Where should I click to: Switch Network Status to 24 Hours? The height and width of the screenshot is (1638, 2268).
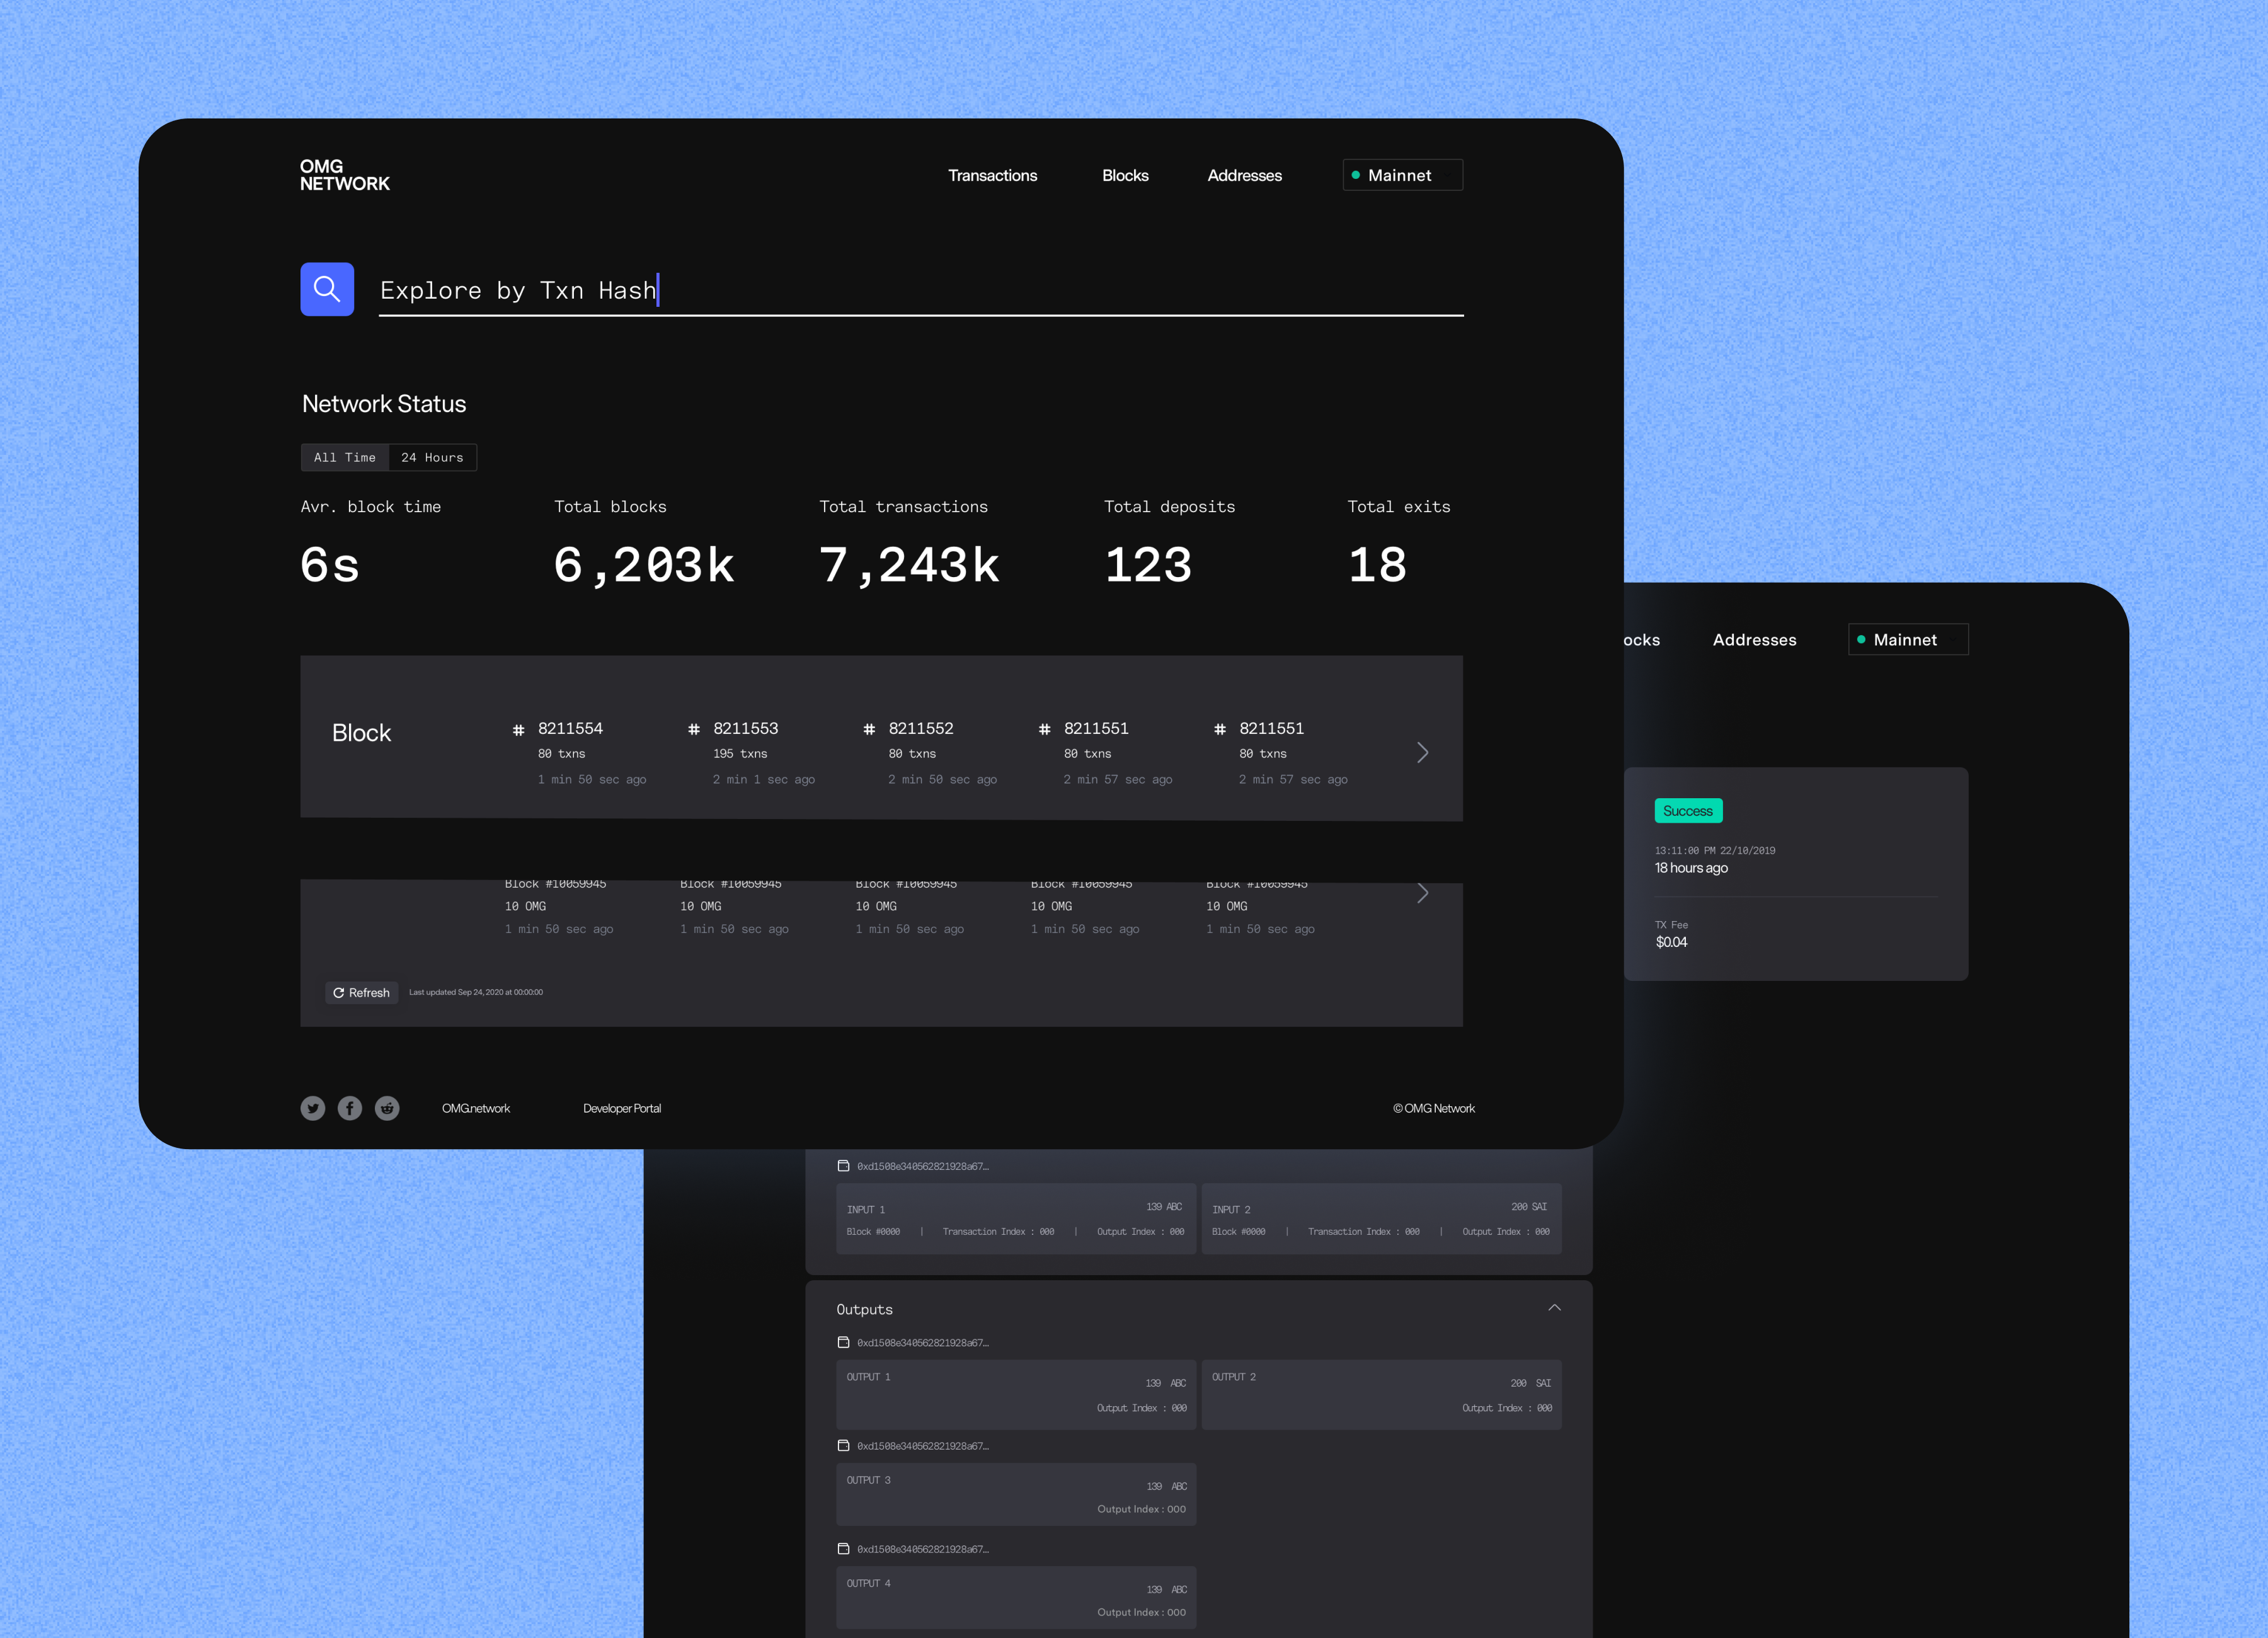click(432, 458)
